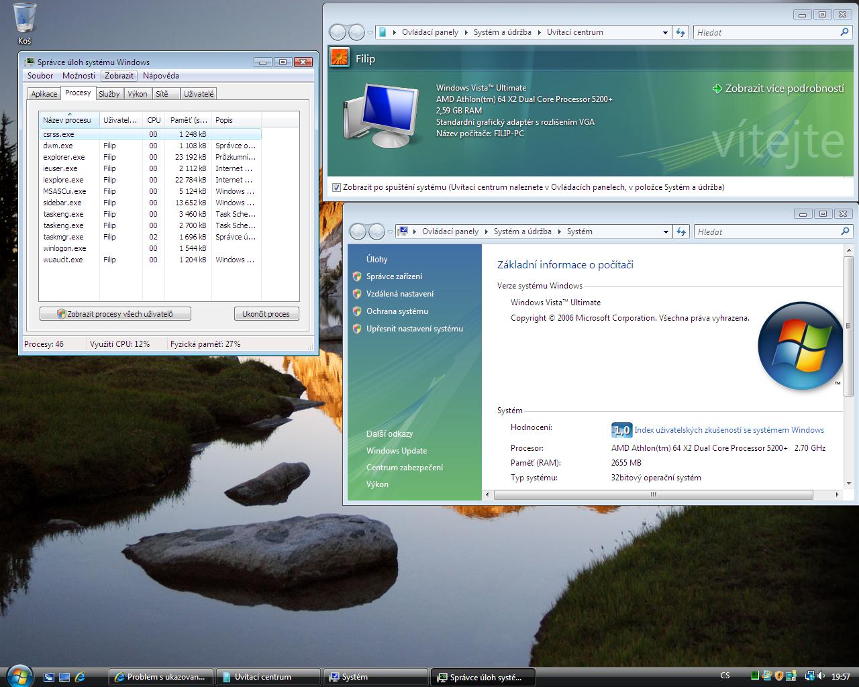Switch to the Služby tab

click(x=109, y=94)
